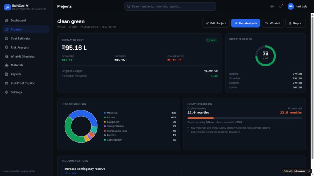Launch BuildCost Copilot

(26, 83)
